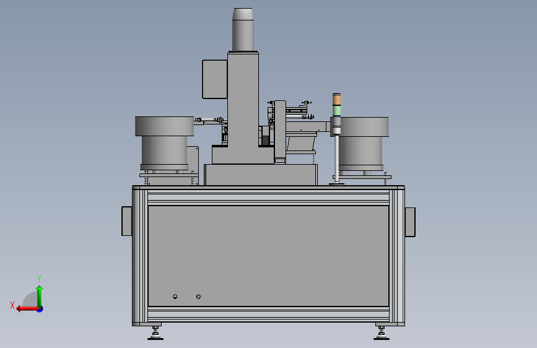
Task: Click the red X axis arrow on the triad
Action: (27, 309)
